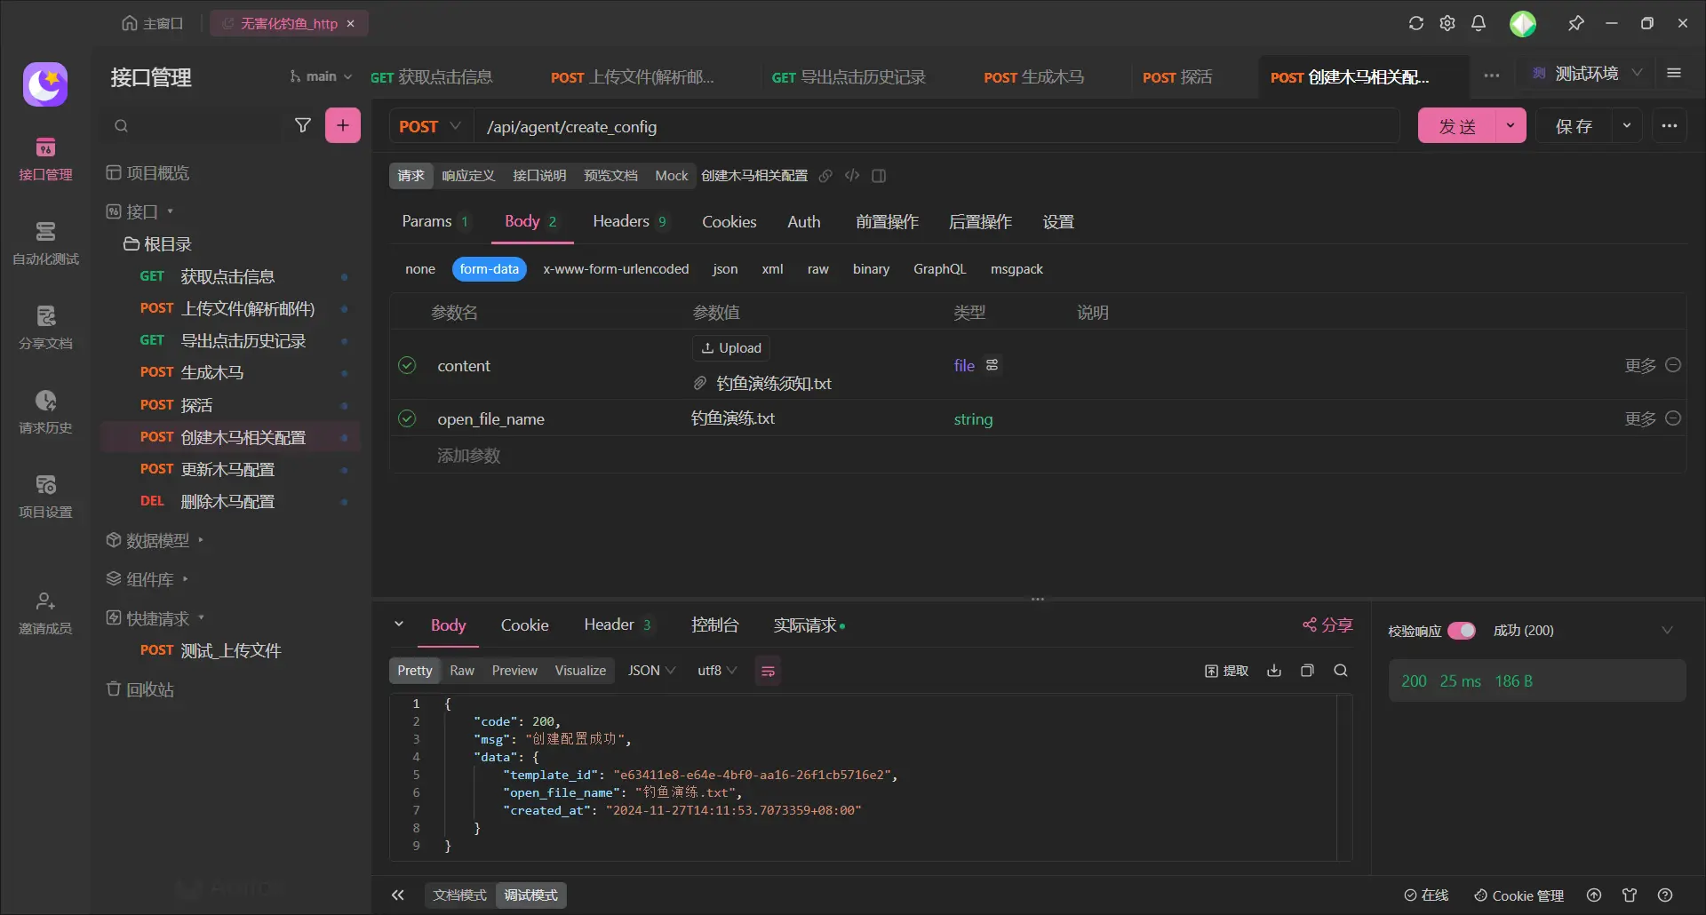Image resolution: width=1706 pixels, height=915 pixels.
Task: Click the refresh icon in title bar
Action: click(x=1416, y=23)
